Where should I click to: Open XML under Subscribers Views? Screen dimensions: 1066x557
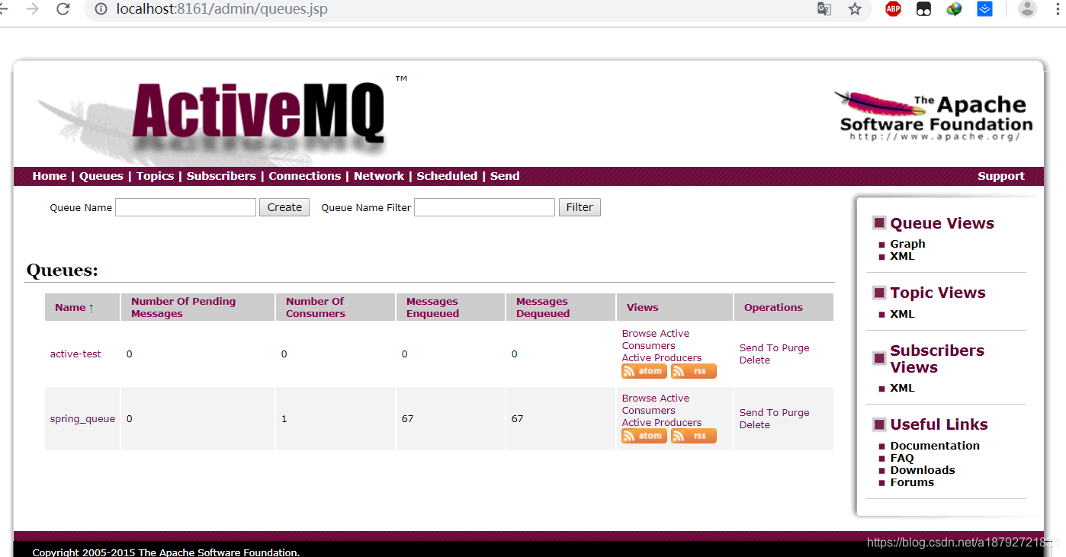(902, 388)
